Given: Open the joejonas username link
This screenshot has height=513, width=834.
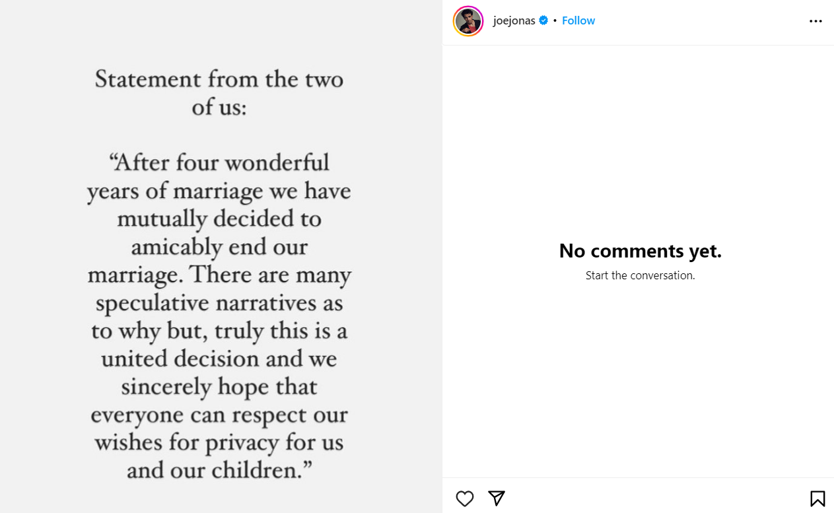Looking at the screenshot, I should (514, 20).
